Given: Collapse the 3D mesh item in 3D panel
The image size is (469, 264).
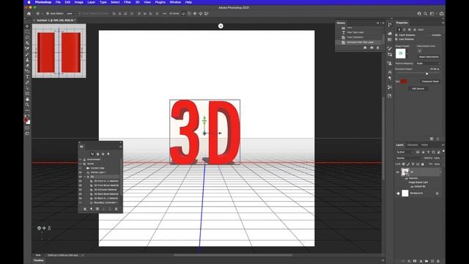Looking at the screenshot, I should (85, 177).
